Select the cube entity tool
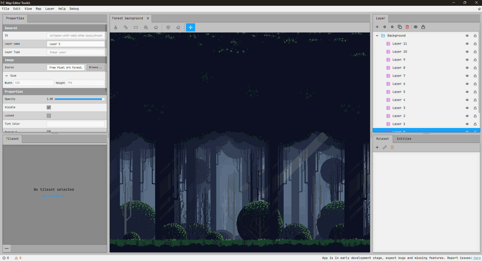 click(168, 27)
